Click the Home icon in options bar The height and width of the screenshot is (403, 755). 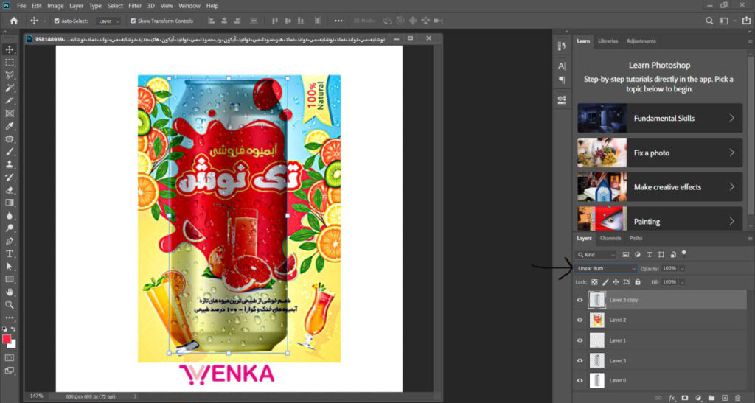pyautogui.click(x=13, y=21)
